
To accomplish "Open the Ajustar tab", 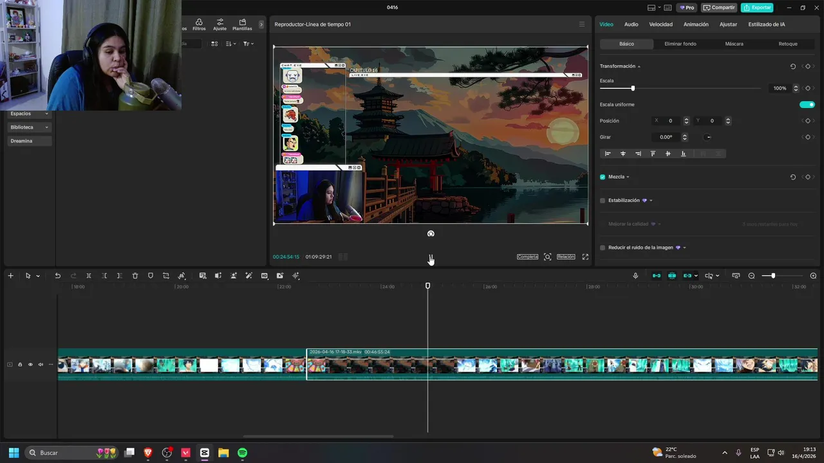I will pos(728,24).
